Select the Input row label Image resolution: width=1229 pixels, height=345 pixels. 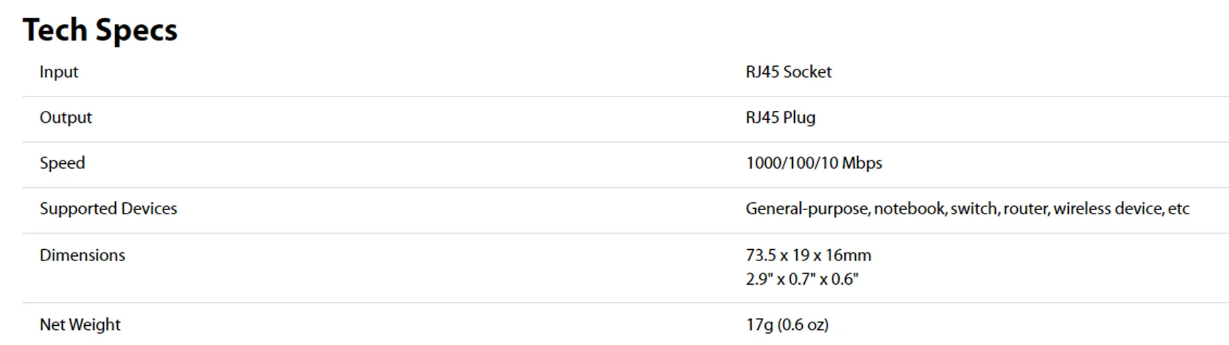tap(59, 72)
